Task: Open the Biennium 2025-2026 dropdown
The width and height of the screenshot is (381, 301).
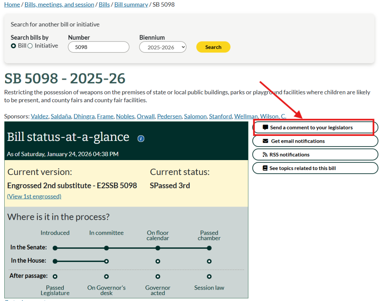Action: tap(163, 47)
